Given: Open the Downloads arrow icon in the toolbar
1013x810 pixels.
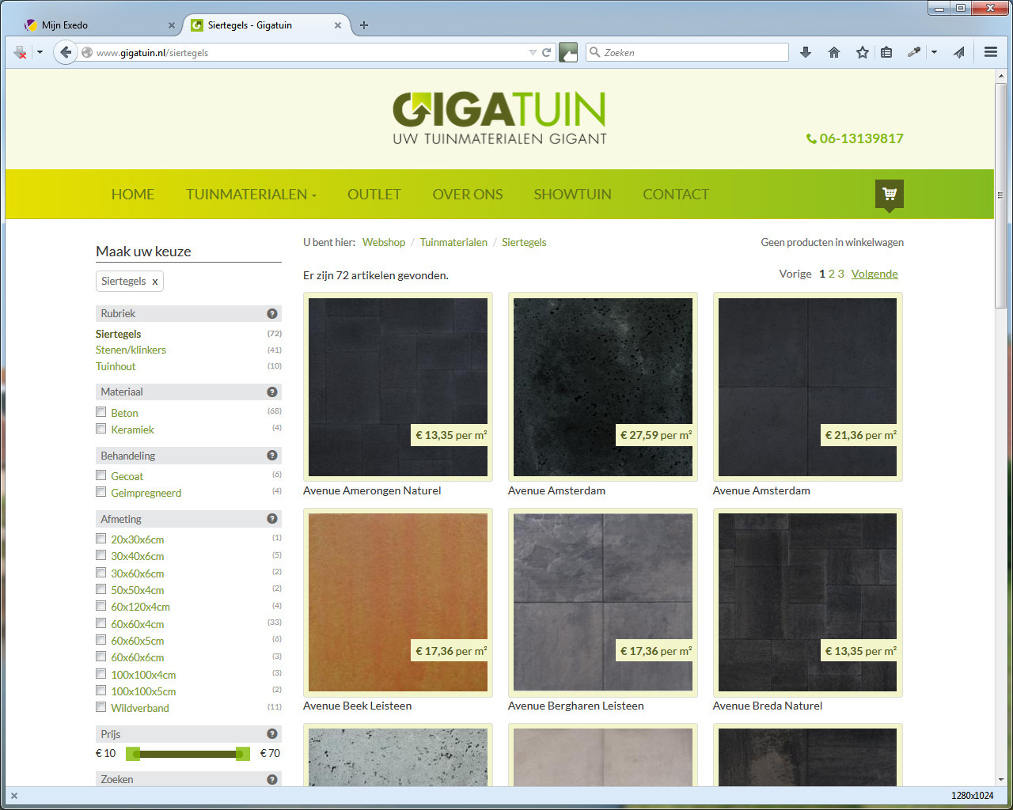Looking at the screenshot, I should point(806,52).
